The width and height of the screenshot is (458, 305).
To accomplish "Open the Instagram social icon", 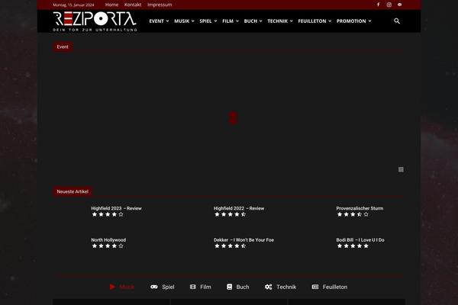I will coord(389,5).
